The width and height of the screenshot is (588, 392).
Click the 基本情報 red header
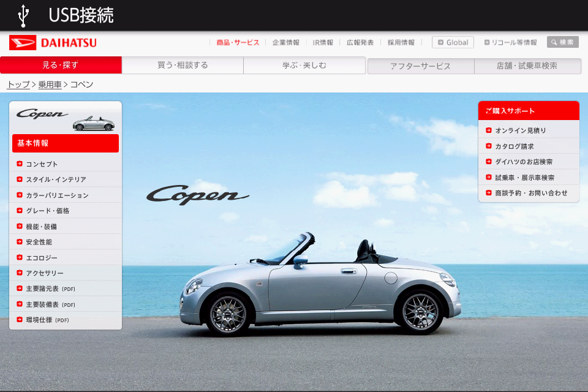[x=66, y=143]
